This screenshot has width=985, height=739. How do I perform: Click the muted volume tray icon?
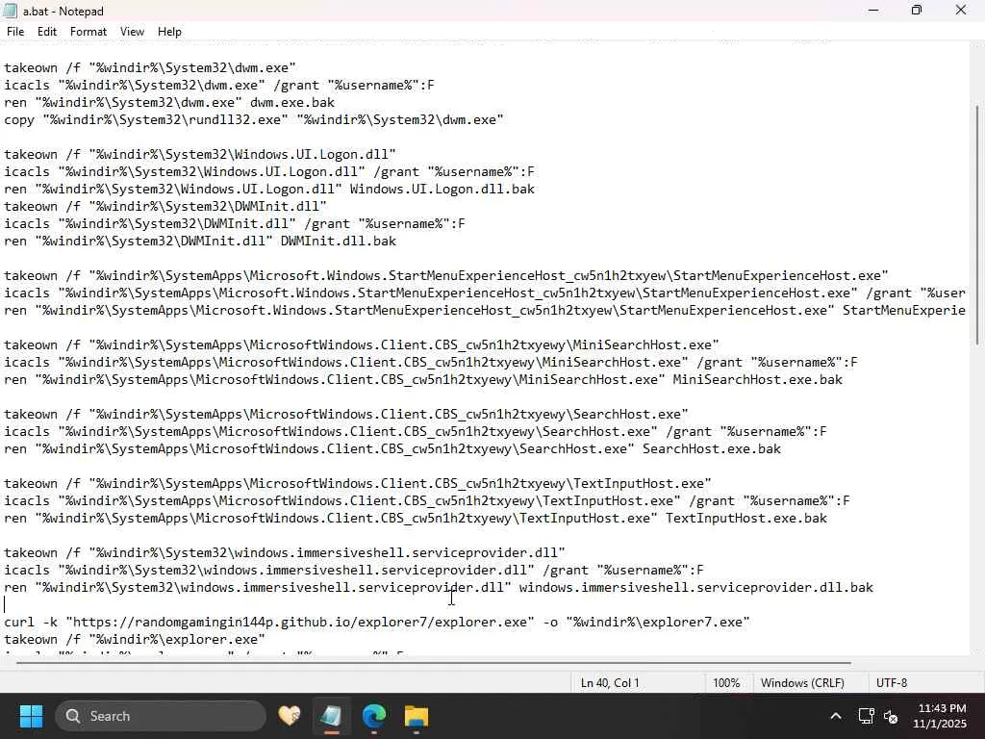891,716
